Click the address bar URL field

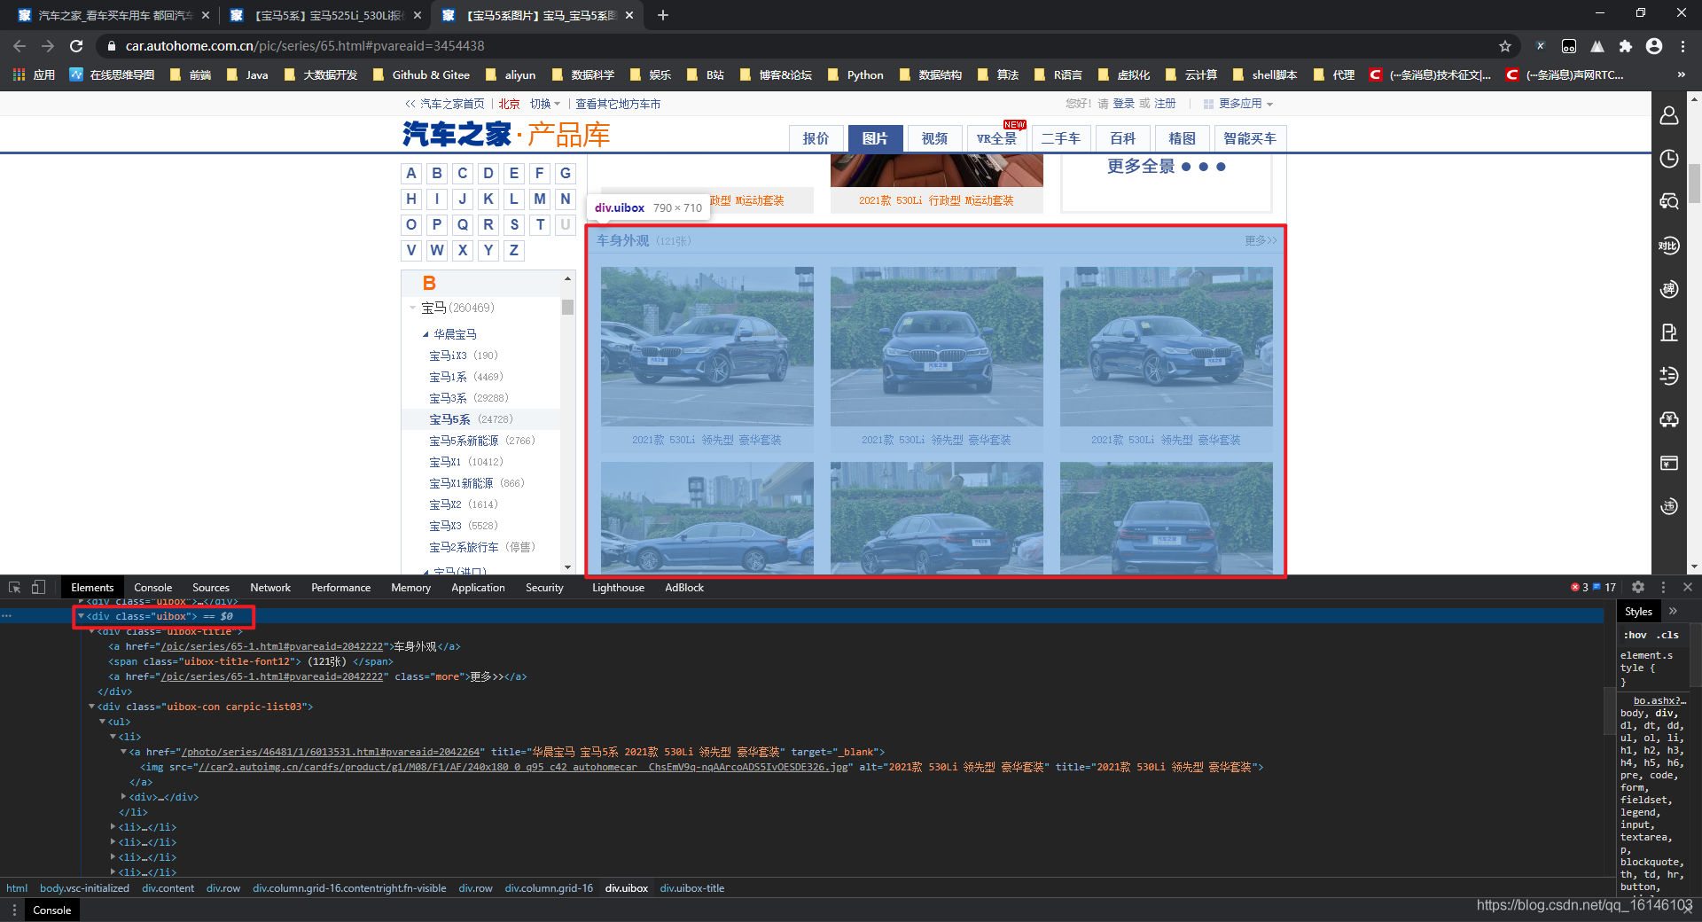(798, 46)
